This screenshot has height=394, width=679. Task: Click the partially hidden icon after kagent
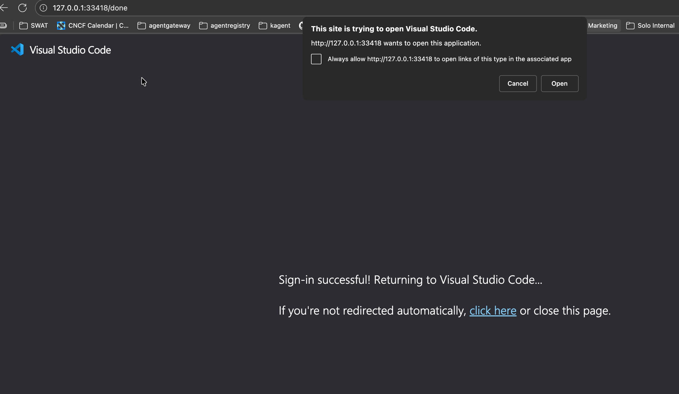301,26
